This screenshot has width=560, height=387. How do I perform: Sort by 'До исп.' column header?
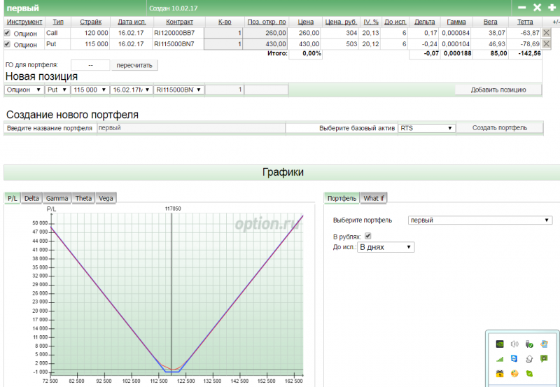coord(395,22)
